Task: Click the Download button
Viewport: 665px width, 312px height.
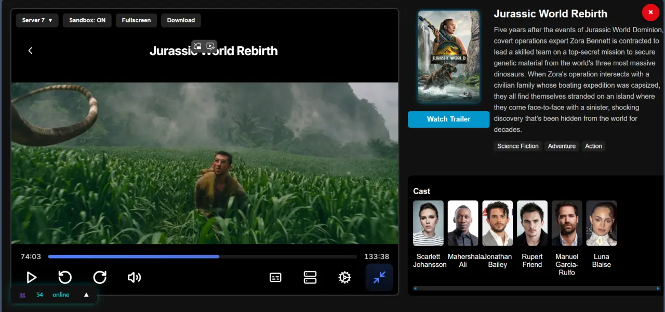Action: click(x=181, y=20)
